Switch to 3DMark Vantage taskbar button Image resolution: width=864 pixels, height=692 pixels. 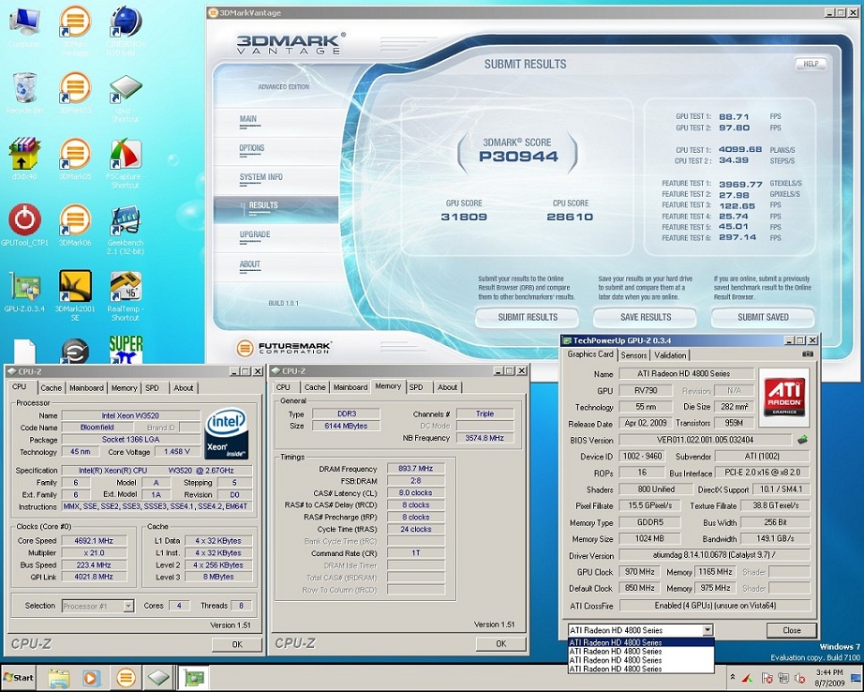point(126,677)
